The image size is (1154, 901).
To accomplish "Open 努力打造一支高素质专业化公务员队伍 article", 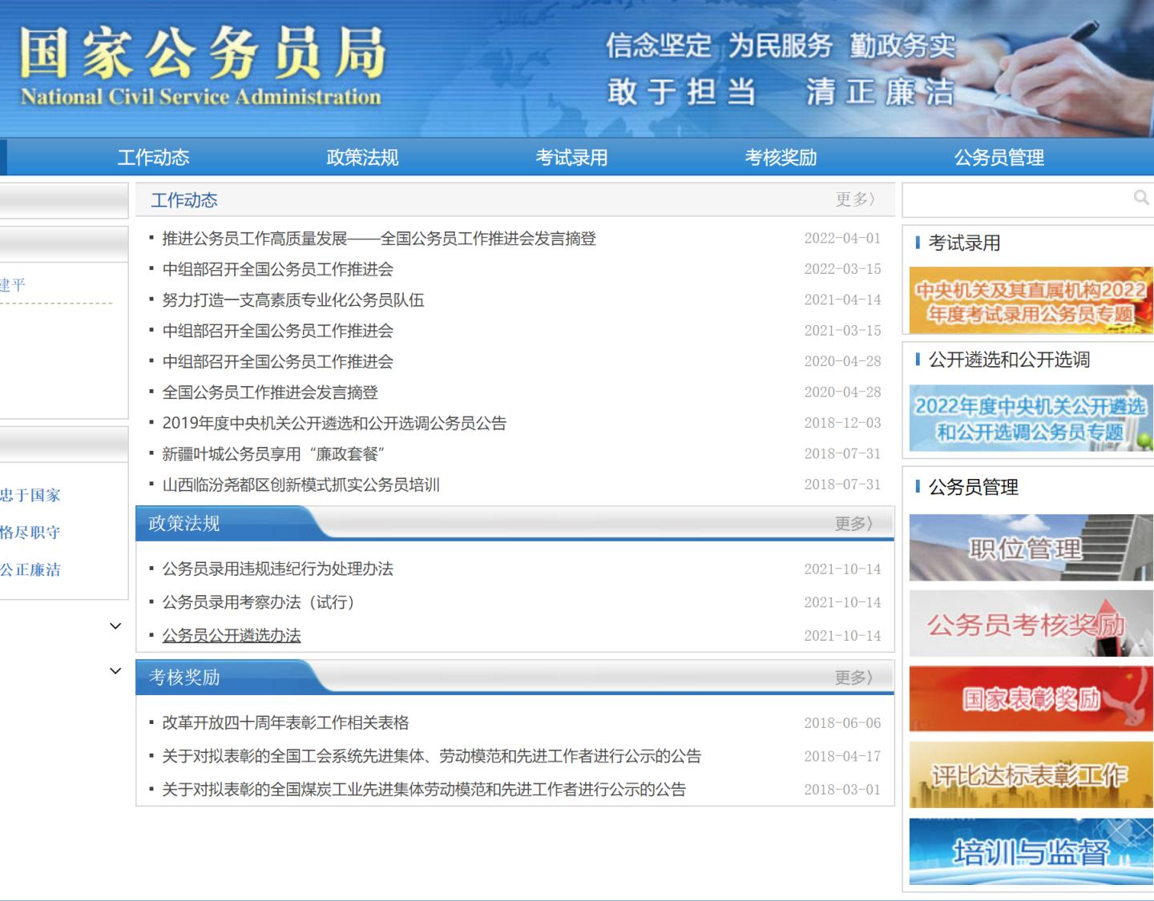I will pos(293,300).
